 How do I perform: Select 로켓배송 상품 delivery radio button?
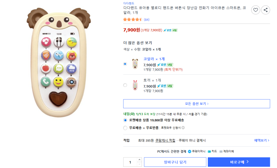[125, 120]
